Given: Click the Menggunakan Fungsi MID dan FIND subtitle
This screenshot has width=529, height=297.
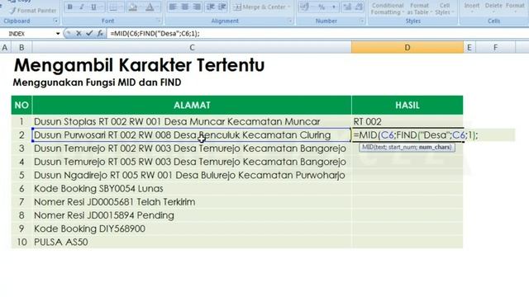Looking at the screenshot, I should point(98,82).
